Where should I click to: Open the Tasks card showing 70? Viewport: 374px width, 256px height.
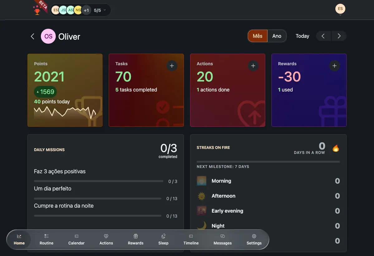[146, 90]
